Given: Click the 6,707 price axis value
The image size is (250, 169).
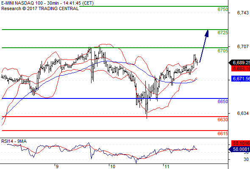Looking at the screenshot, I should 243,46.
